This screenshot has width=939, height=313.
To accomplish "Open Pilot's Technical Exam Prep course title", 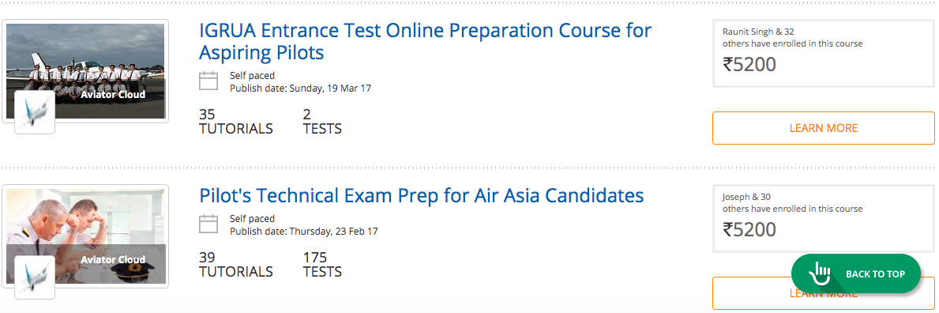I will pyautogui.click(x=422, y=195).
